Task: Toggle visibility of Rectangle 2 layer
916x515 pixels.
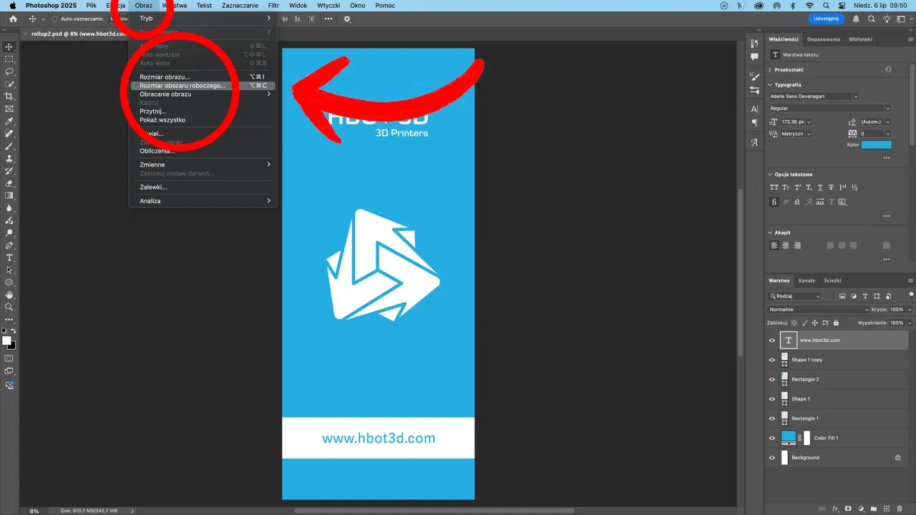Action: pyautogui.click(x=771, y=379)
